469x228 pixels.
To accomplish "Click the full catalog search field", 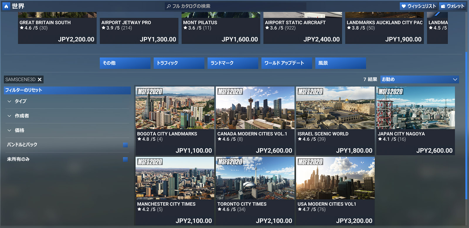I will click(236, 6).
